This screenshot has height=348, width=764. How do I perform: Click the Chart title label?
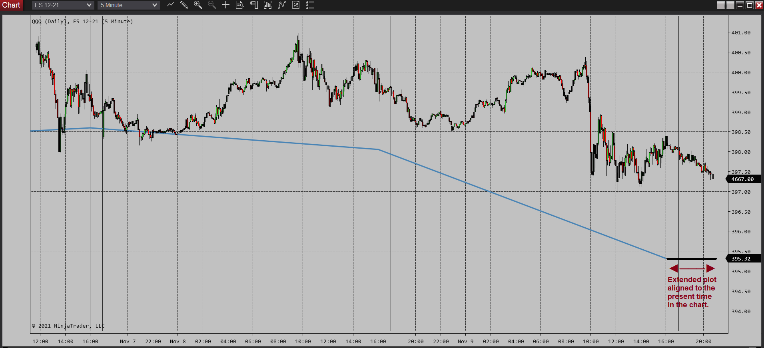pyautogui.click(x=11, y=5)
